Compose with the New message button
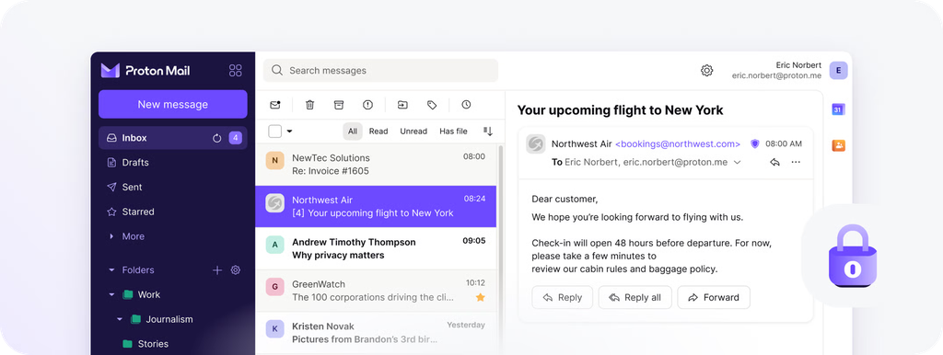943x355 pixels. point(172,105)
